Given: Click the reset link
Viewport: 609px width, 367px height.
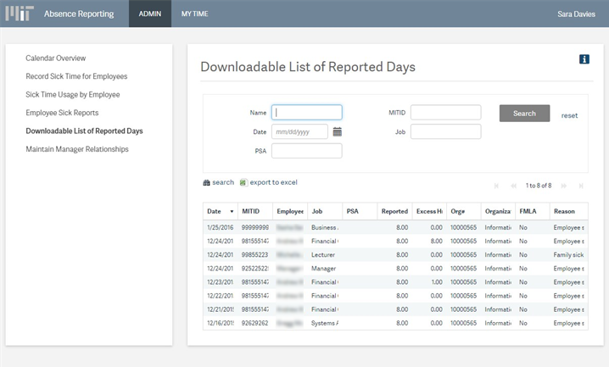Looking at the screenshot, I should [x=569, y=115].
